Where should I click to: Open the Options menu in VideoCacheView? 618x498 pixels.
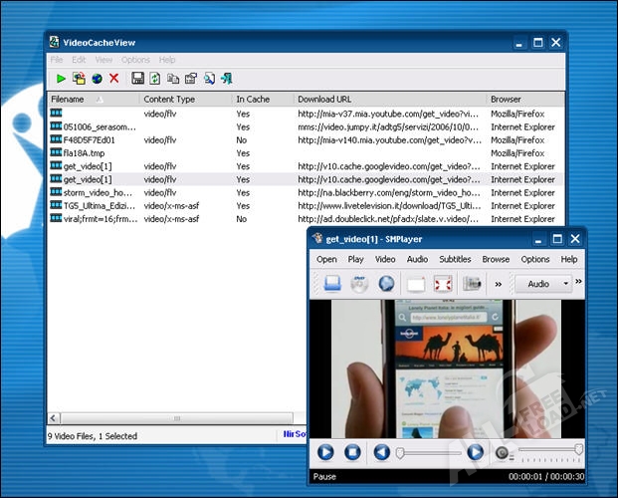[x=135, y=60]
